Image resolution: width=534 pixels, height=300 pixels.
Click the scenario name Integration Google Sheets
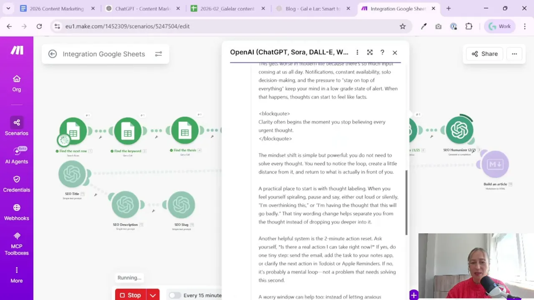[x=104, y=54]
